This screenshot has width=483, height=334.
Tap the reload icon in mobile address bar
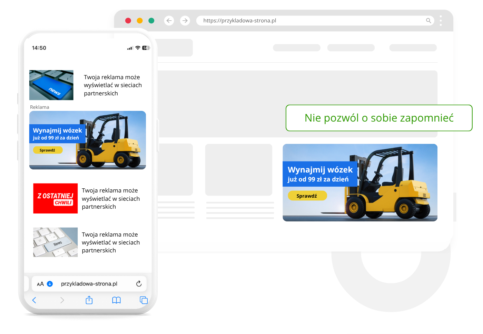point(139,284)
